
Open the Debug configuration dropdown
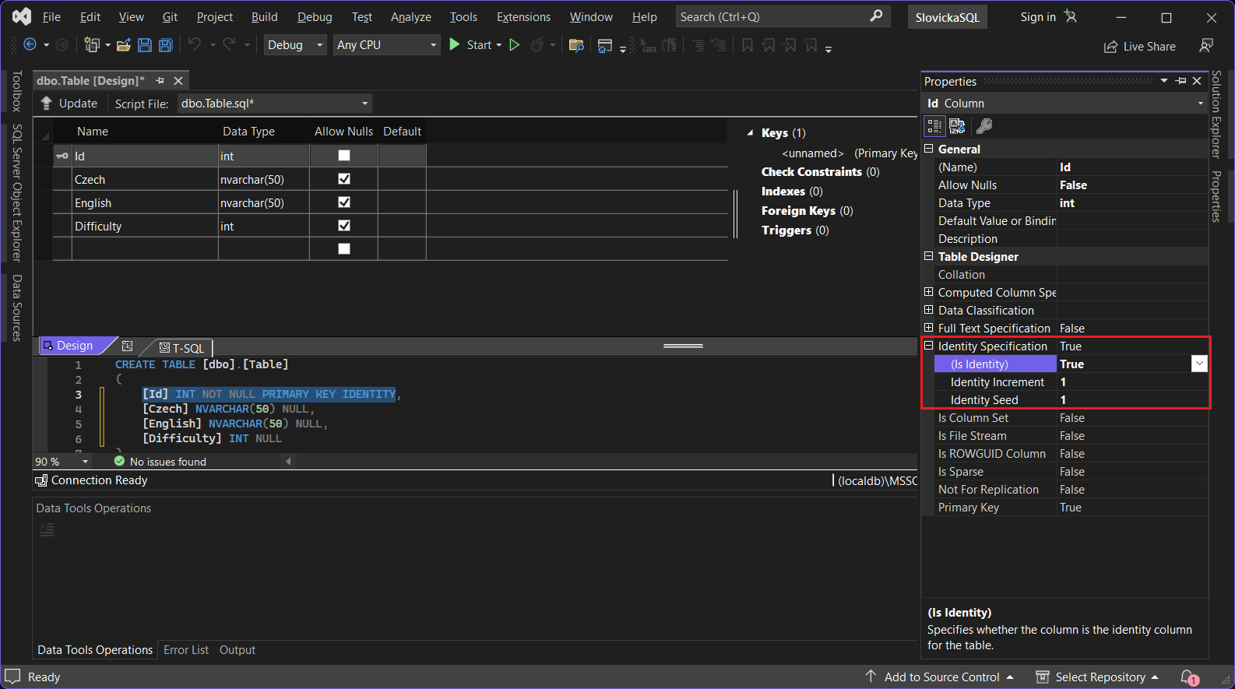coord(295,45)
